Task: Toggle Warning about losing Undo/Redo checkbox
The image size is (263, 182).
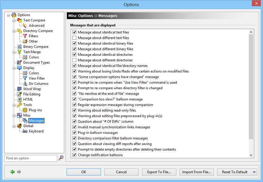Action: coord(74,71)
